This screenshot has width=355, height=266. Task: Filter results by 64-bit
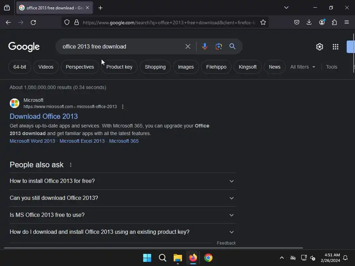point(20,67)
